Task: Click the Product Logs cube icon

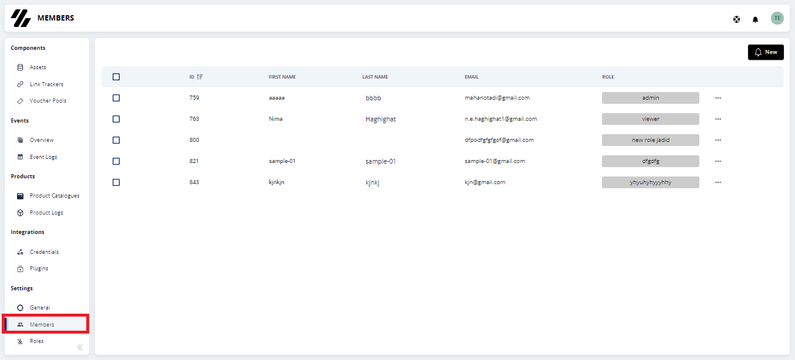Action: [x=21, y=213]
